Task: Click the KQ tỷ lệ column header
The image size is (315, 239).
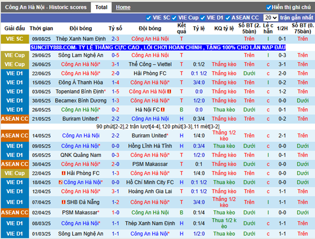Action: pyautogui.click(x=224, y=29)
